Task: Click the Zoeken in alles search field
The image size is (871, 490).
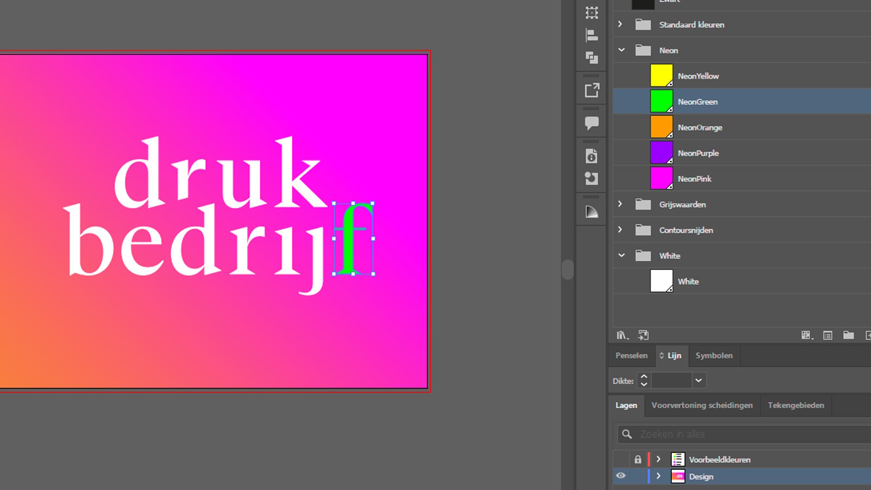Action: pyautogui.click(x=745, y=434)
